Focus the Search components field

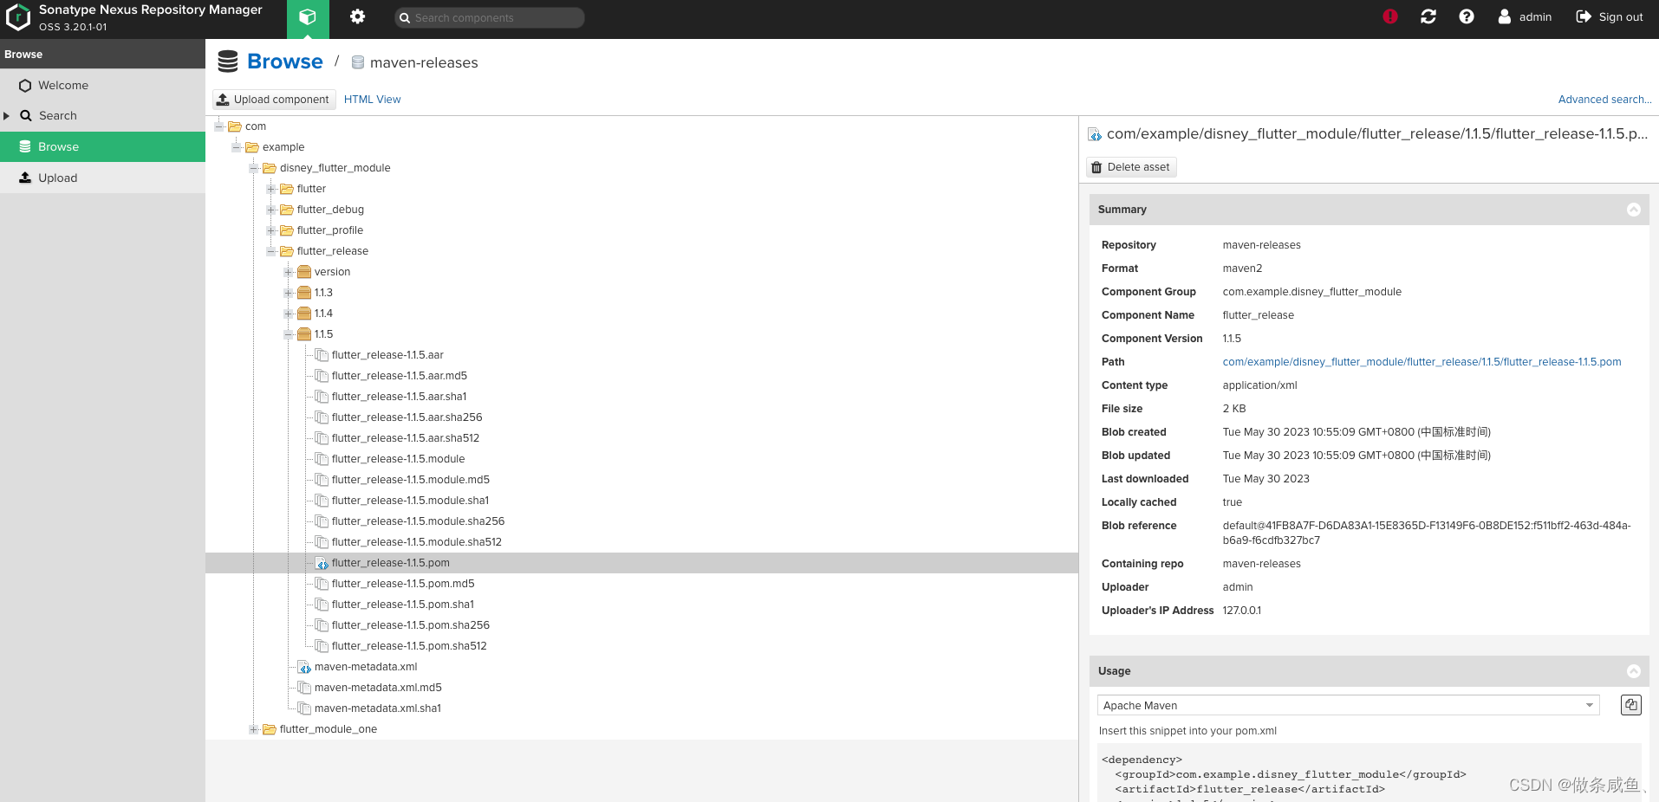[x=490, y=17]
